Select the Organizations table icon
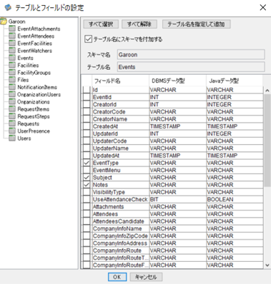The image size is (271, 284). [12, 102]
